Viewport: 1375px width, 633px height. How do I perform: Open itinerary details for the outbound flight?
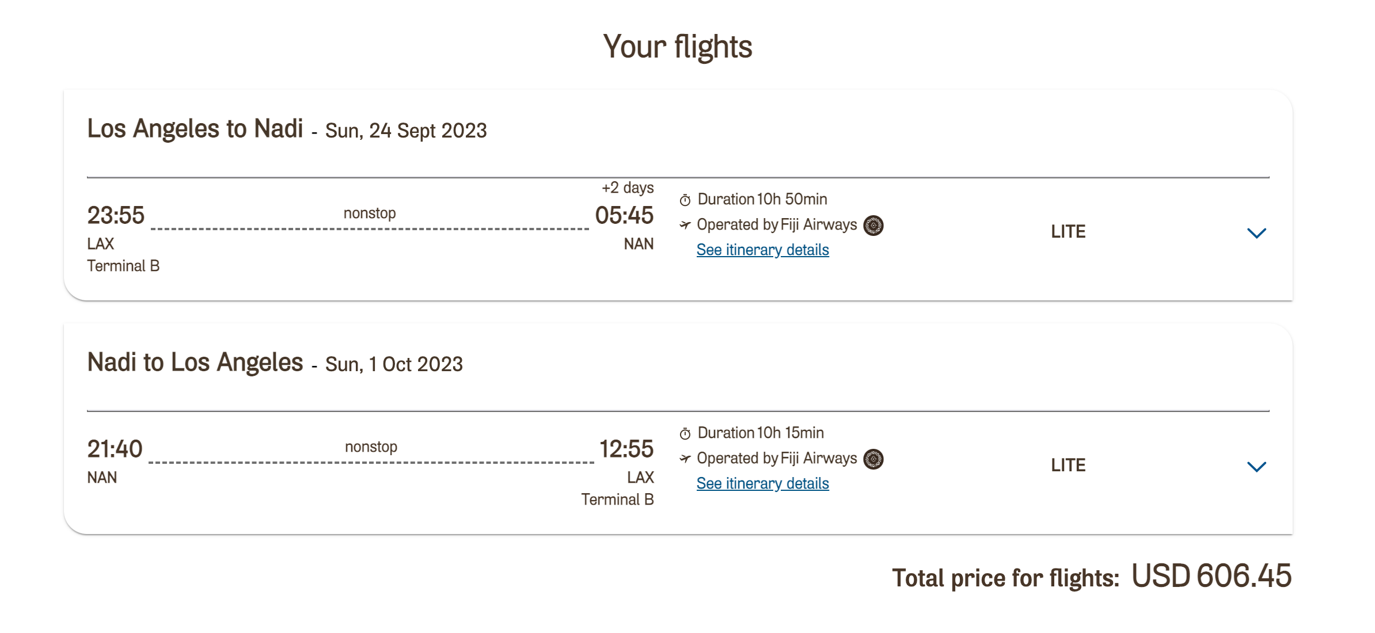(762, 250)
